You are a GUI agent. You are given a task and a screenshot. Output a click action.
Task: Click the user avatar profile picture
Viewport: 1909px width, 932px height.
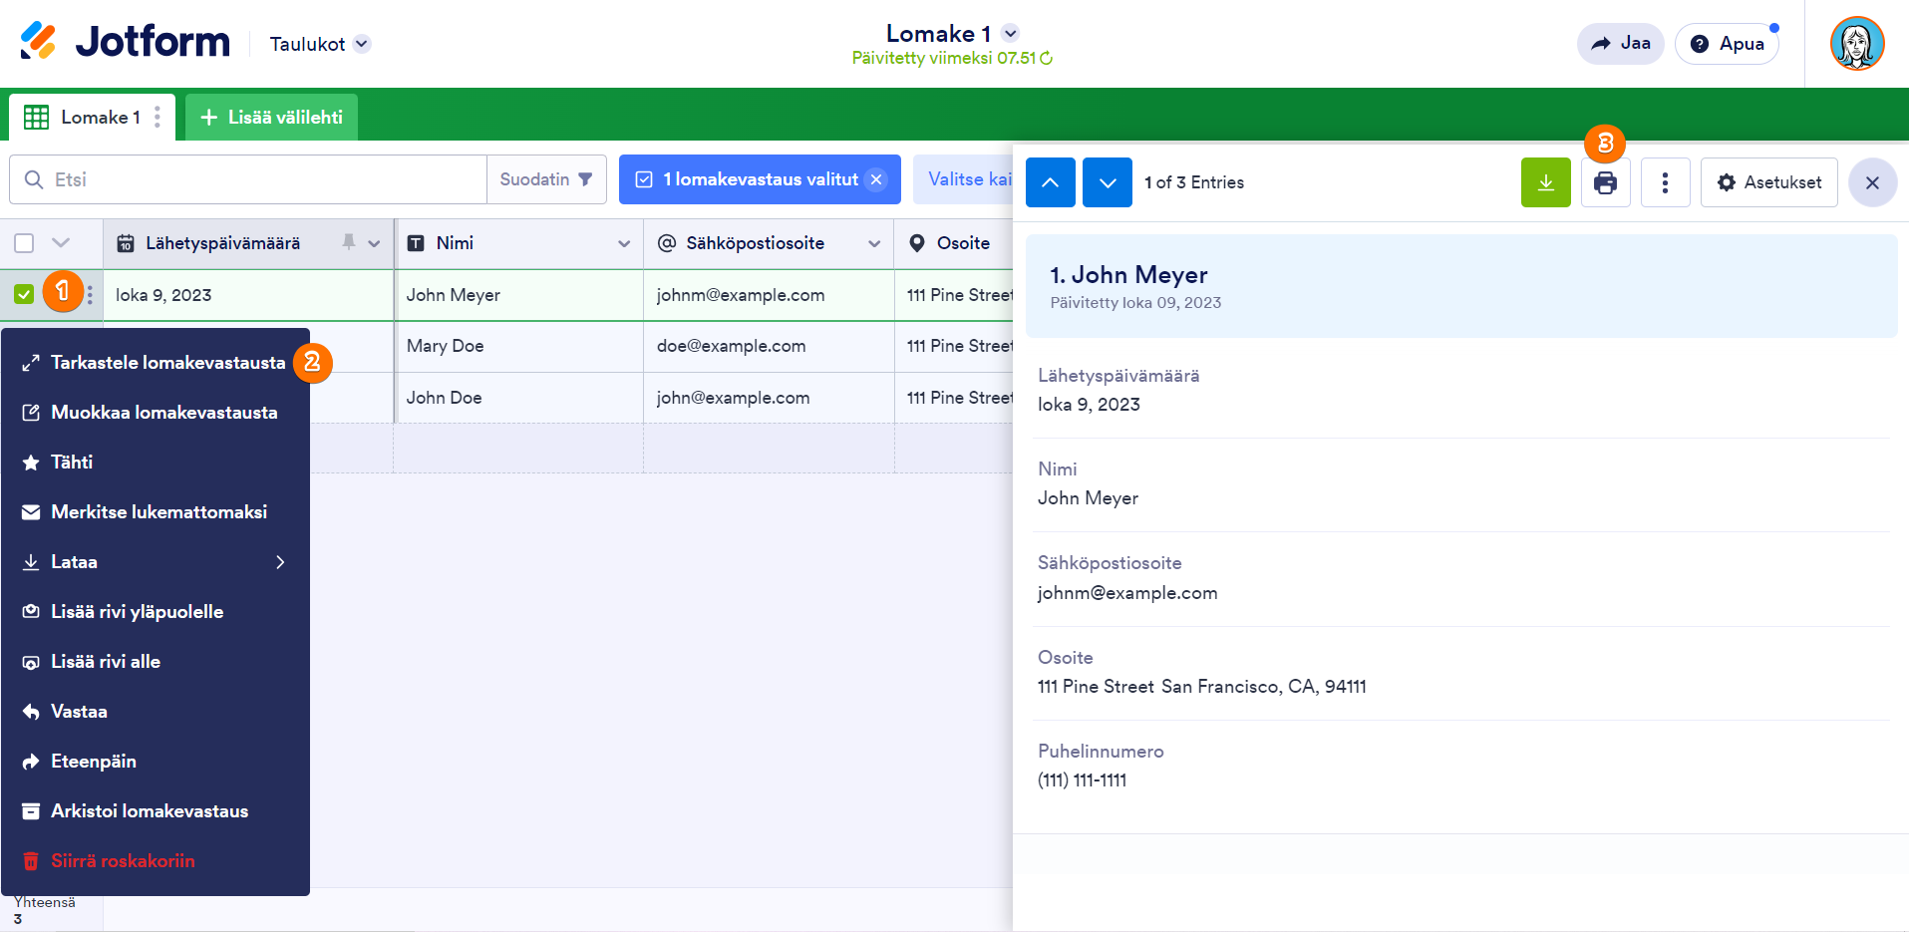tap(1856, 44)
